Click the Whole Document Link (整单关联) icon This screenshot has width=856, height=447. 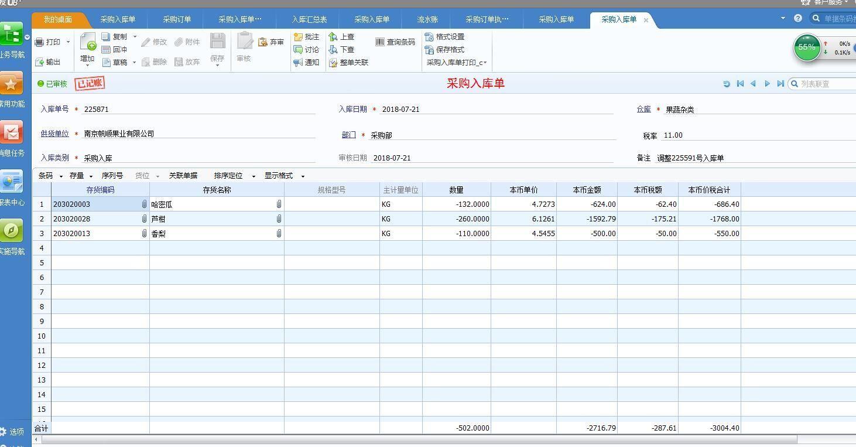[x=333, y=63]
